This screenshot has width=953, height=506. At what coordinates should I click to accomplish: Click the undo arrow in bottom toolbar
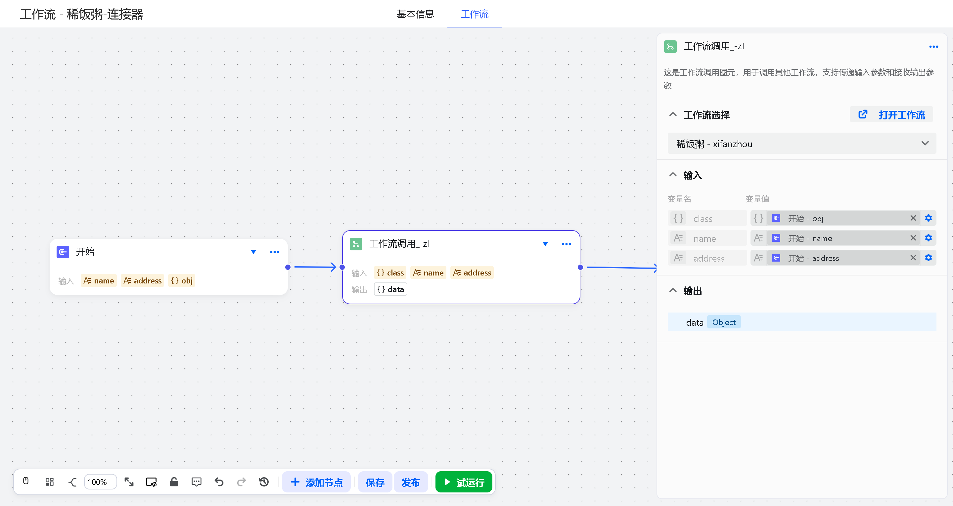point(219,482)
